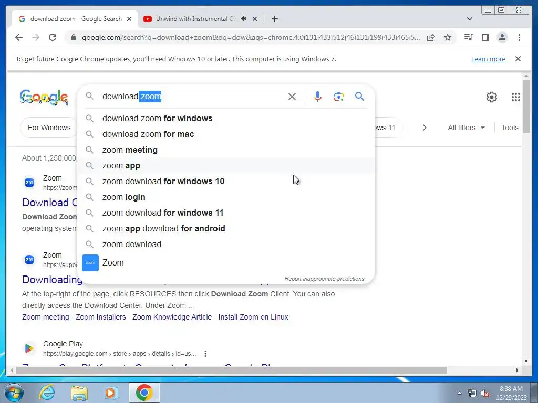Open tab search chevron in title bar

point(470,19)
